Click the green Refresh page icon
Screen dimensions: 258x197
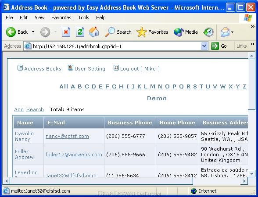(x=80, y=32)
